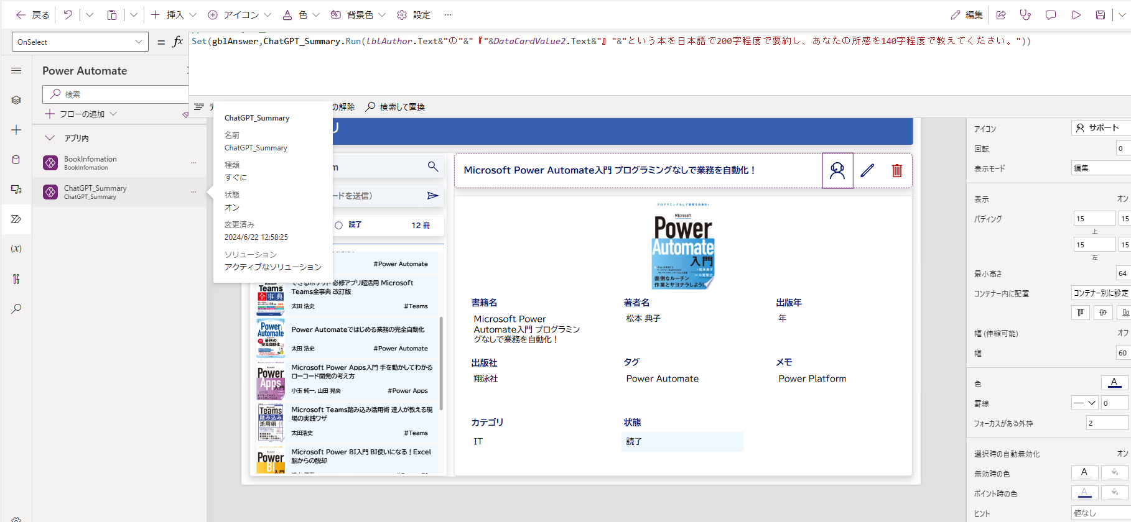Viewport: 1131px width, 522px height.
Task: Click the plus insert icon in left rail
Action: [16, 130]
